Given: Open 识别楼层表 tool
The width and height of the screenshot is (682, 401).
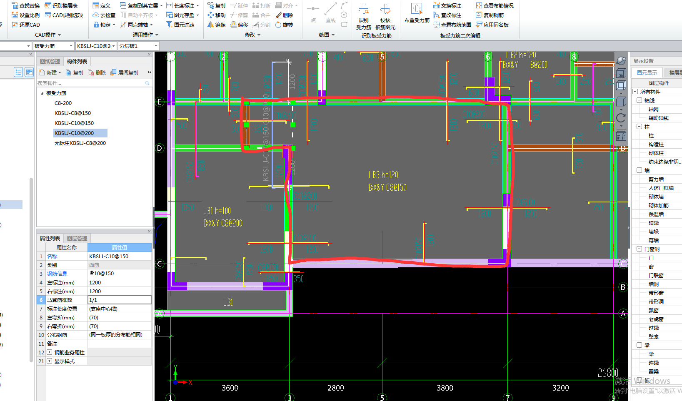Looking at the screenshot, I should [x=61, y=5].
